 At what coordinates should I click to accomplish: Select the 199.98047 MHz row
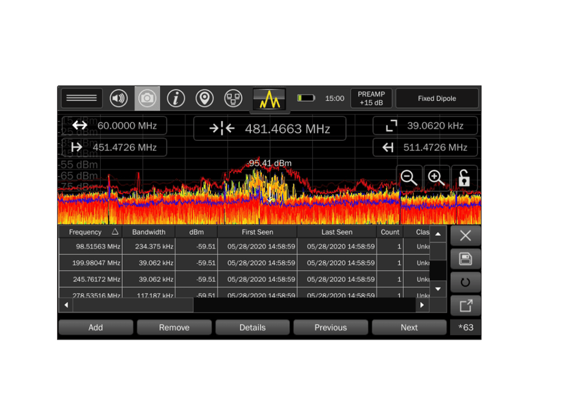point(244,263)
